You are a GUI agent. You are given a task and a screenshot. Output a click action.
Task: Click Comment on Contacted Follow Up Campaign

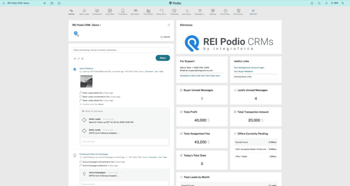pyautogui.click(x=153, y=157)
